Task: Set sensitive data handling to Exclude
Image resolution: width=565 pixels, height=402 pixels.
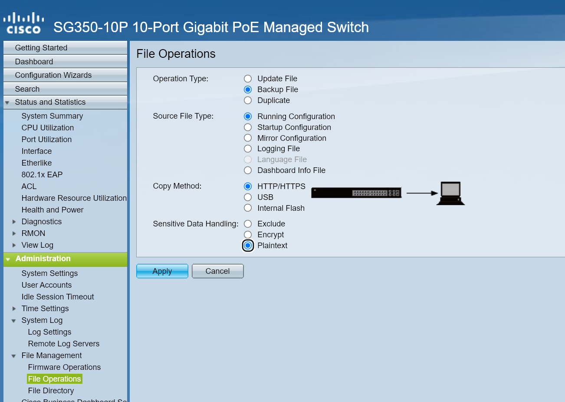Action: click(248, 224)
